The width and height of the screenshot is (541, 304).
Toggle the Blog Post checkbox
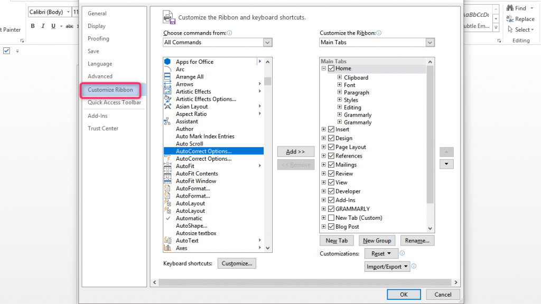click(x=331, y=227)
